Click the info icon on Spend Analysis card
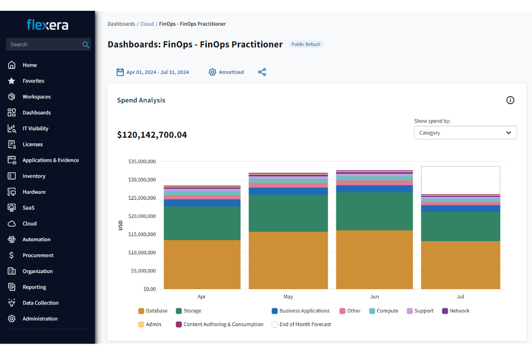 510,100
